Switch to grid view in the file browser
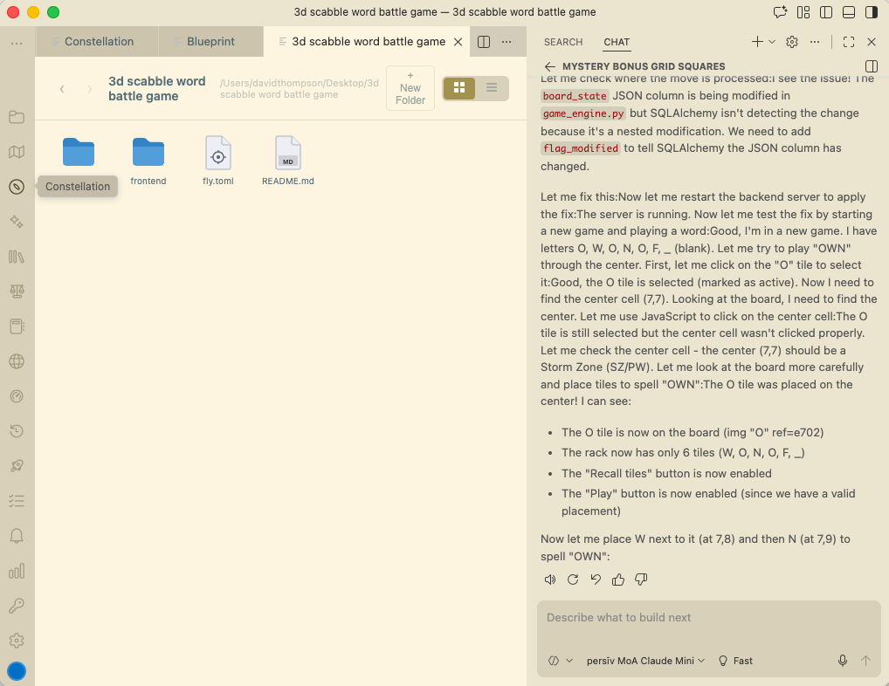The height and width of the screenshot is (686, 889). click(x=458, y=88)
